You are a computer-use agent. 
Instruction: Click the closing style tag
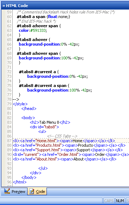point(20,104)
